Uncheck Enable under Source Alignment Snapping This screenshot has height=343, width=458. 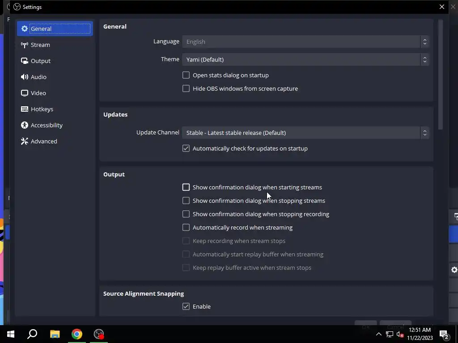point(186,306)
